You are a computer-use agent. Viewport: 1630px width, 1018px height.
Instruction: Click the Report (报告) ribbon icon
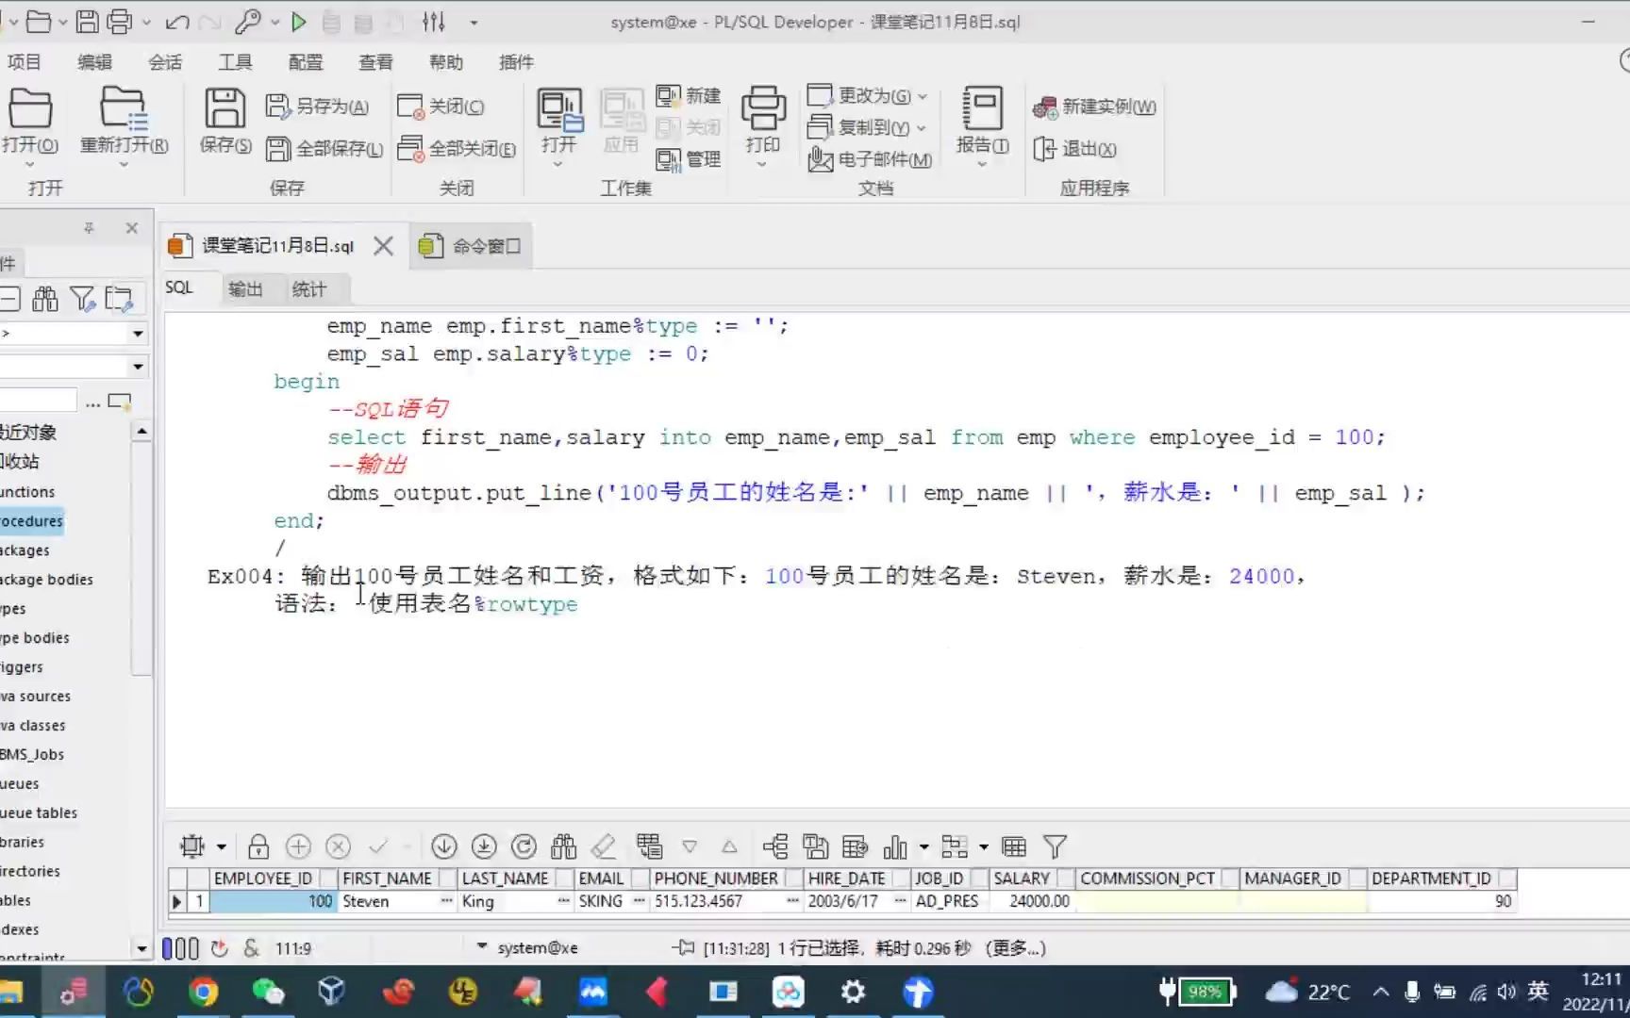point(982,107)
